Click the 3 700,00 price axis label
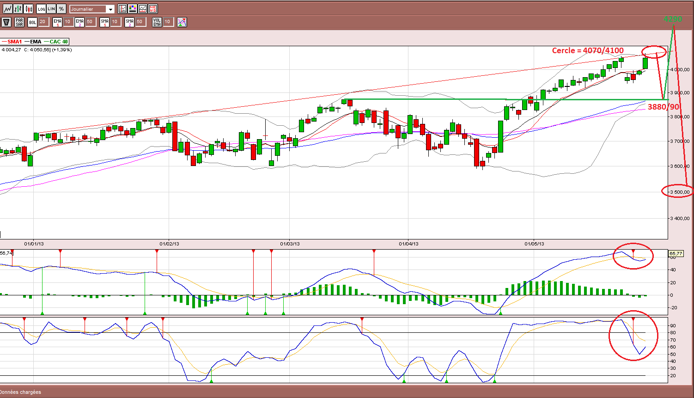 point(680,141)
